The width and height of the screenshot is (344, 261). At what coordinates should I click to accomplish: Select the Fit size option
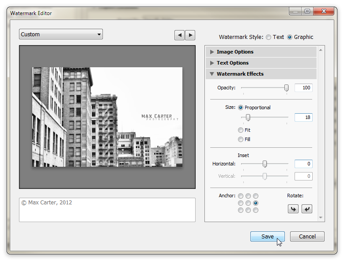pyautogui.click(x=241, y=130)
